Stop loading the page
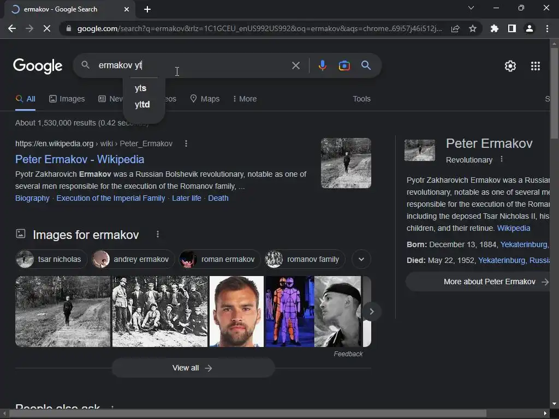The height and width of the screenshot is (419, 559). coord(47,28)
